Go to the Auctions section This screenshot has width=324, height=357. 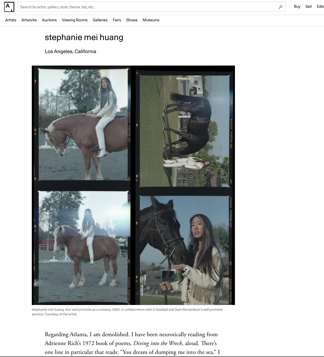[49, 20]
